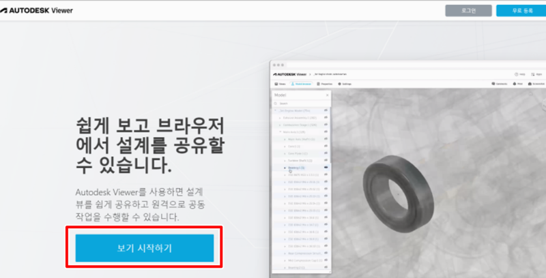This screenshot has height=278, width=546.
Task: Select the Rear Compression Struct row in tree
Action: [301, 253]
